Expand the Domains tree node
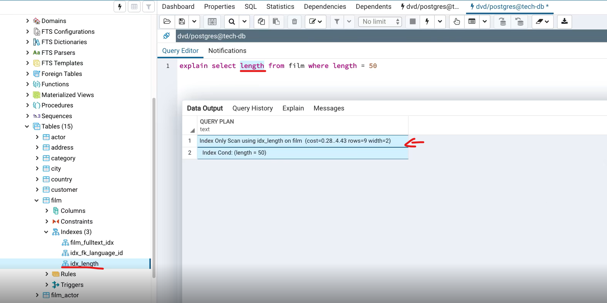The width and height of the screenshot is (607, 303). [x=27, y=21]
